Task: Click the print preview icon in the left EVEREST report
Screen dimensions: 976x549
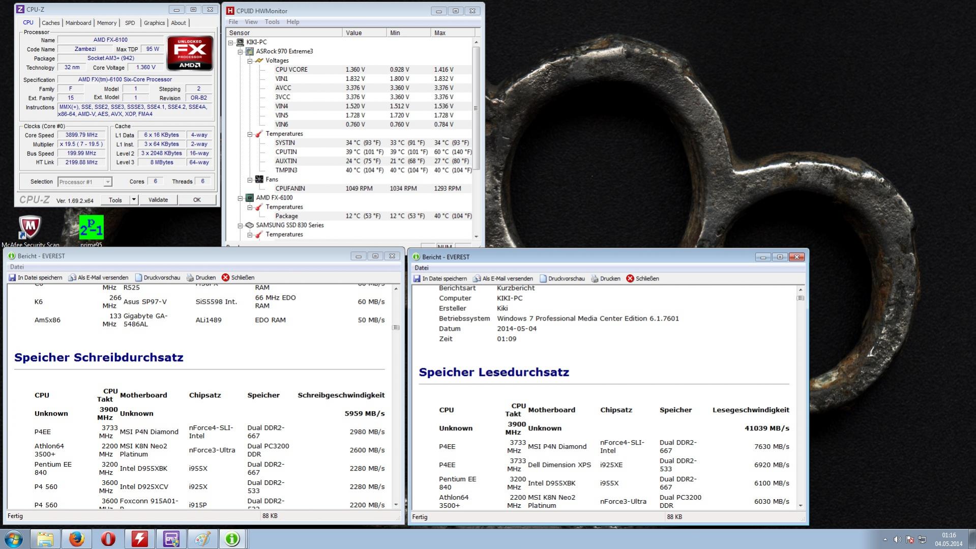Action: point(138,278)
